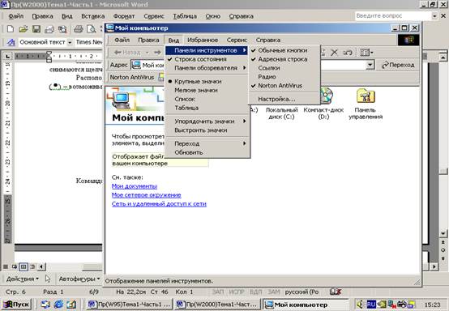The height and width of the screenshot is (311, 449).
Task: Click the Internet Explorer quick launch icon
Action: pyautogui.click(x=58, y=305)
